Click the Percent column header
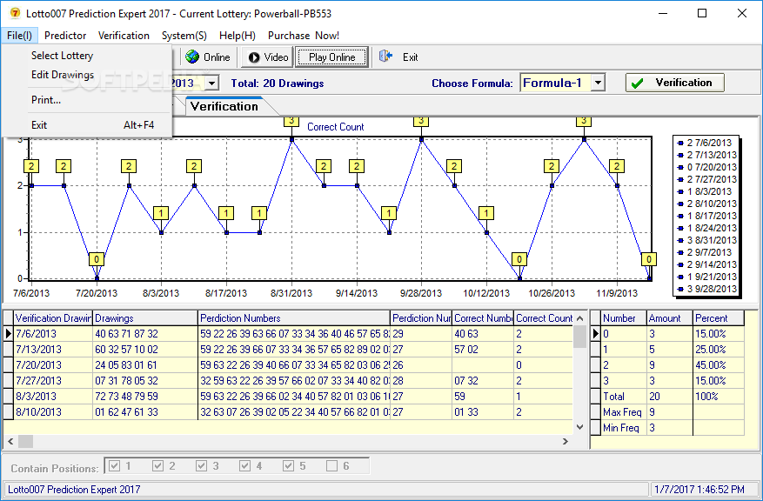Screen dimensions: 763x501 tap(719, 318)
